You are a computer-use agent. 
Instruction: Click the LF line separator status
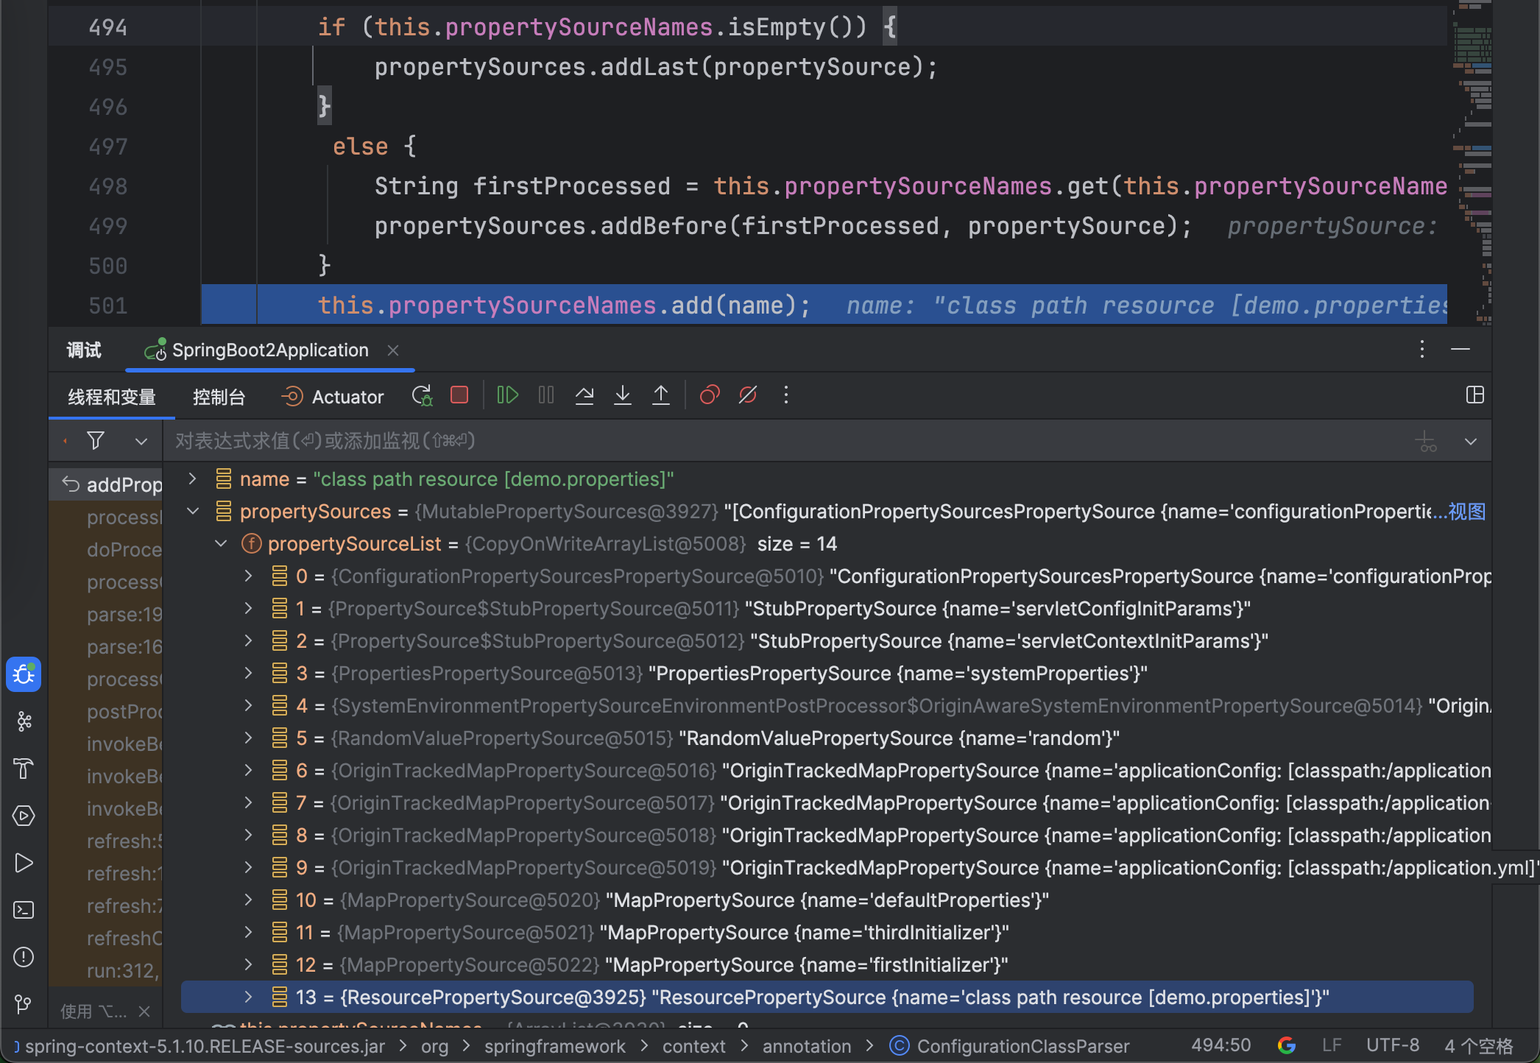pos(1332,1045)
